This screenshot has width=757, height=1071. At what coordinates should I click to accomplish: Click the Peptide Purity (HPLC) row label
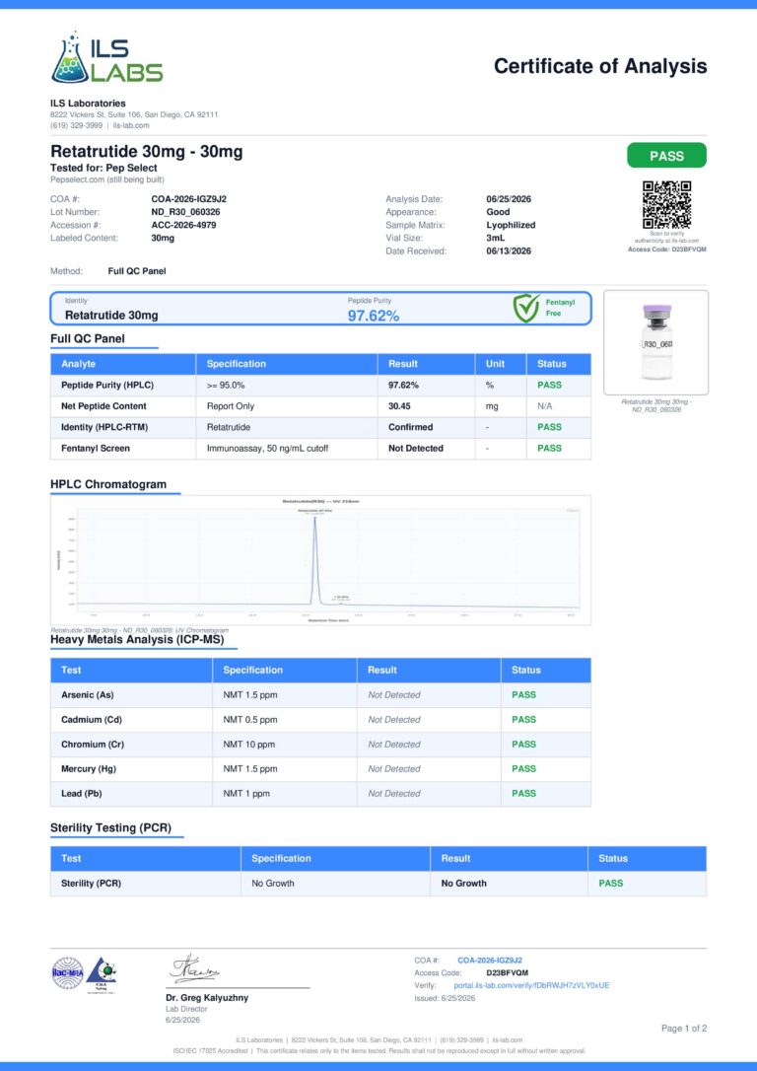click(107, 386)
